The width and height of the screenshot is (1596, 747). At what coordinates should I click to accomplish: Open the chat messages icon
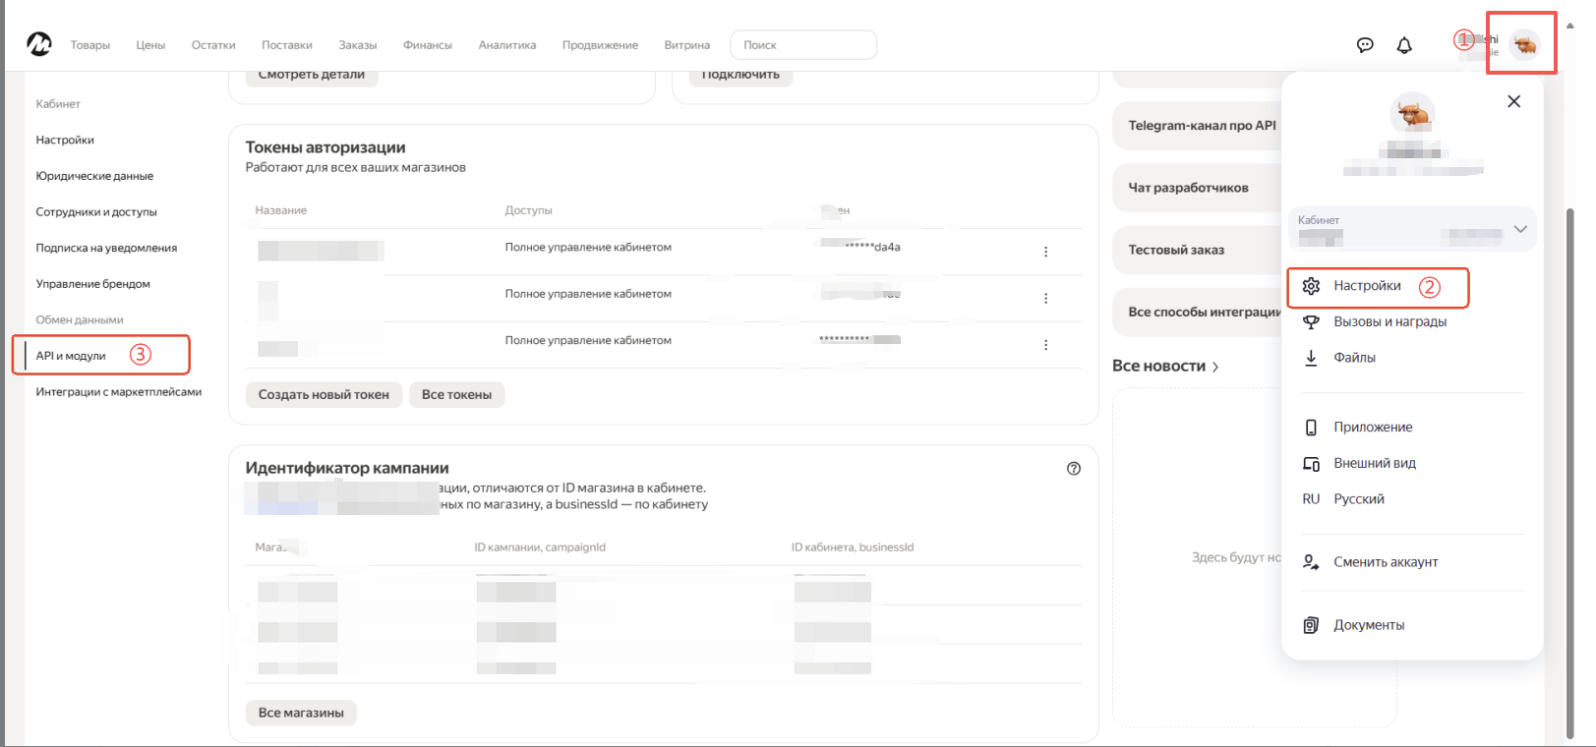pyautogui.click(x=1364, y=45)
